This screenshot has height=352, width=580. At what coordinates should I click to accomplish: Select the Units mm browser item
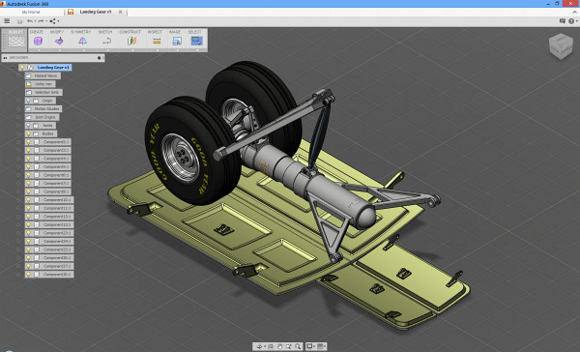(x=40, y=84)
